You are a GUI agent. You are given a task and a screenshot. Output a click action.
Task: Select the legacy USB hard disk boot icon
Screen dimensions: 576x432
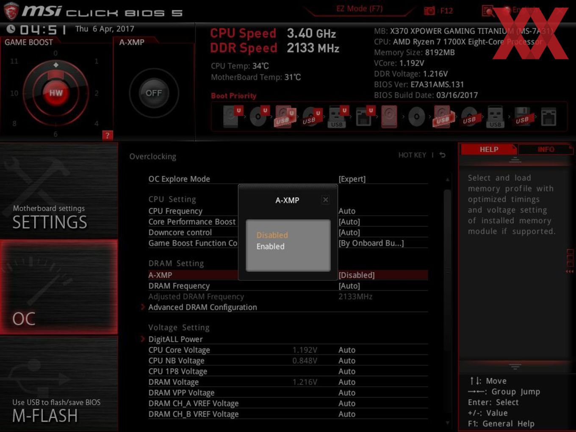pyautogui.click(x=443, y=116)
